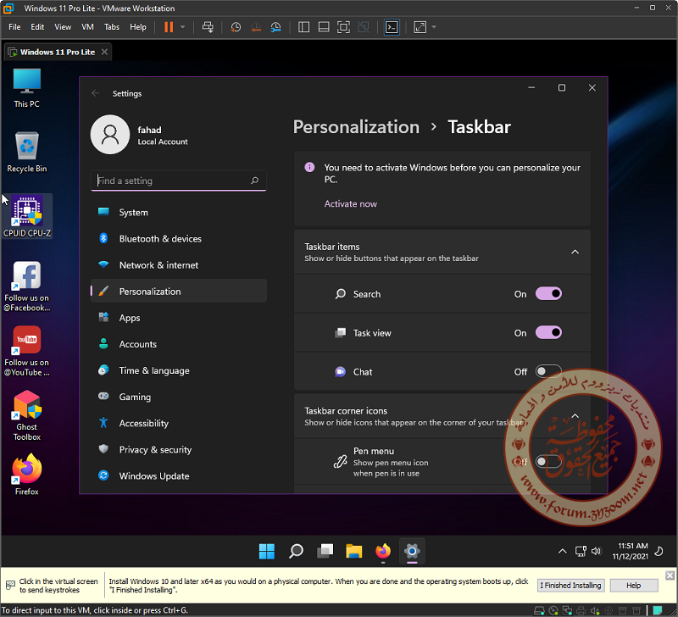The width and height of the screenshot is (678, 617).
Task: Select the Windows 11 Pro Lite tab
Action: pyautogui.click(x=58, y=53)
